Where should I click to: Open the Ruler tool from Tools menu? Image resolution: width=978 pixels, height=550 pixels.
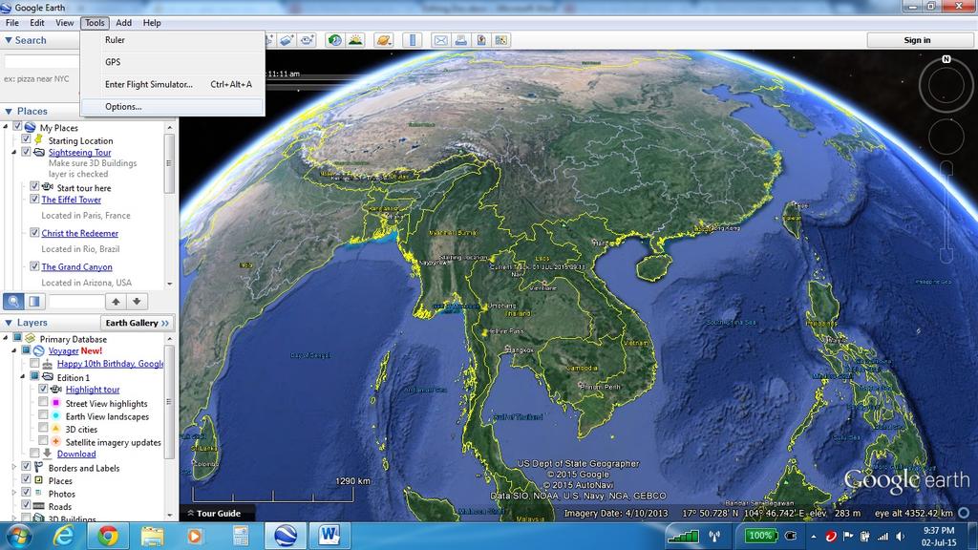pos(173,40)
